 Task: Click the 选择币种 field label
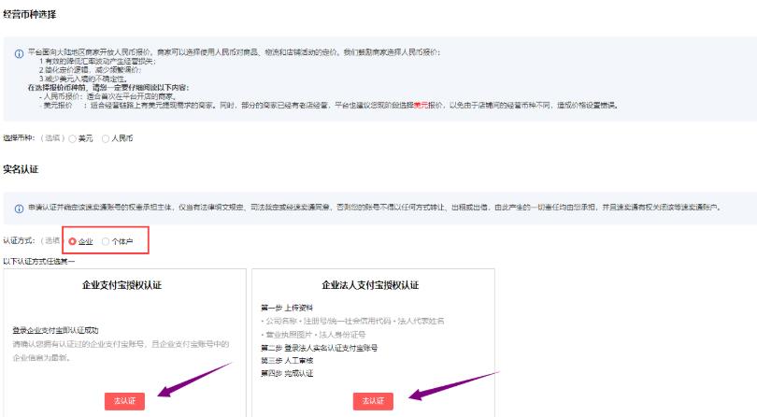click(19, 138)
